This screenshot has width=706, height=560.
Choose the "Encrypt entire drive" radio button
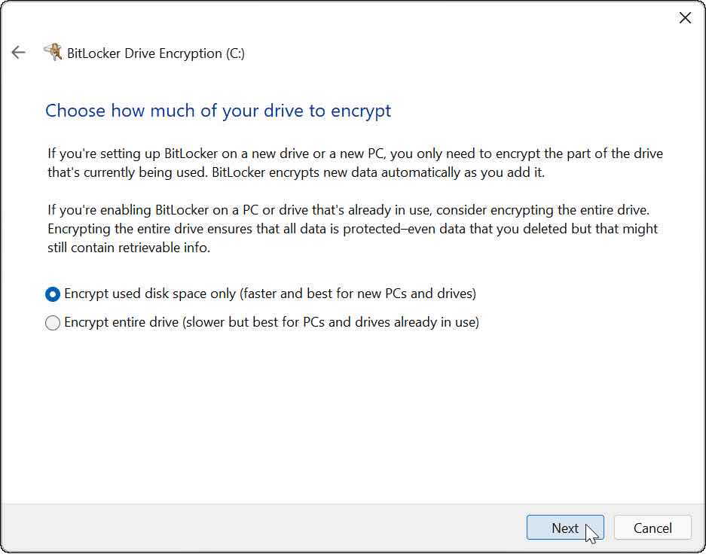click(x=53, y=323)
